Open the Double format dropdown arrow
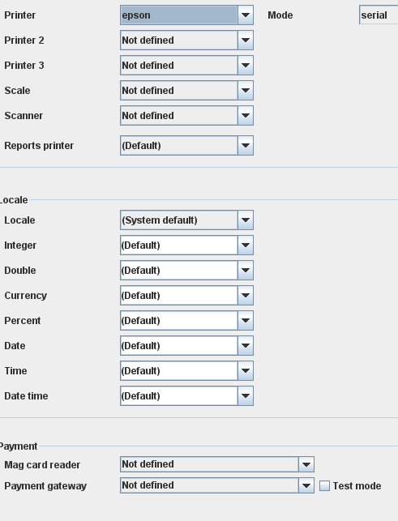Image resolution: width=398 pixels, height=521 pixels. pyautogui.click(x=246, y=271)
